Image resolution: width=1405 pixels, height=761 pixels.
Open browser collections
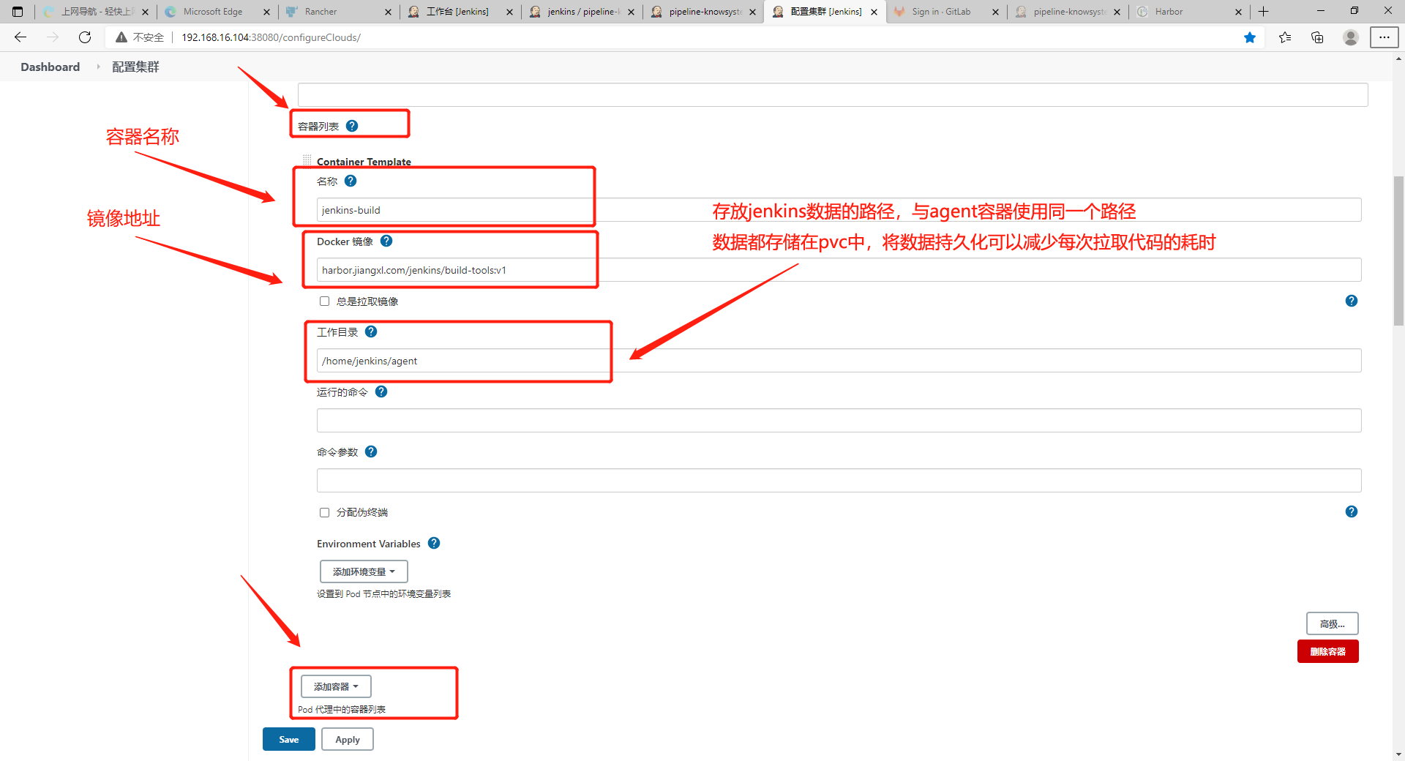1317,37
